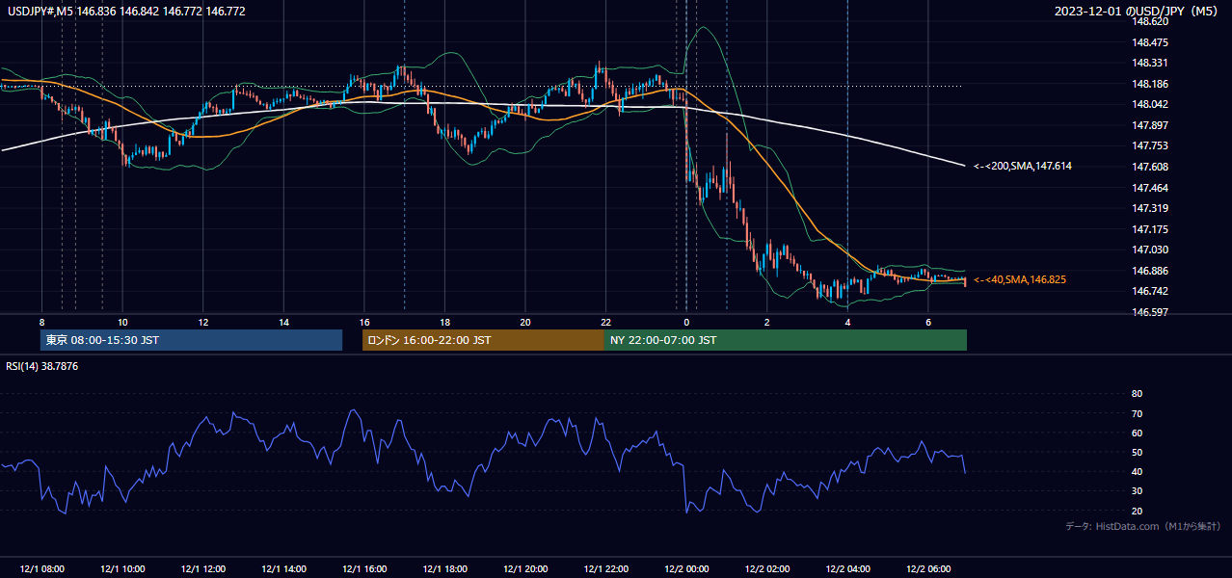
Task: Click the "RSI(14) 38.7876" indicator label
Action: (42, 366)
